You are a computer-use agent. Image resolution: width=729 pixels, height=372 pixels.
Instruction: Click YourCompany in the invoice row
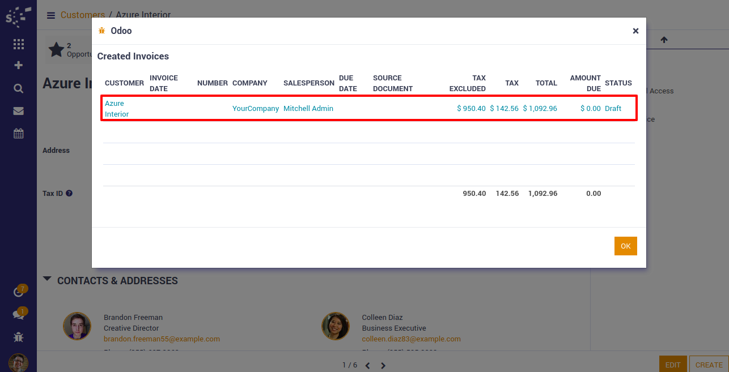click(256, 109)
